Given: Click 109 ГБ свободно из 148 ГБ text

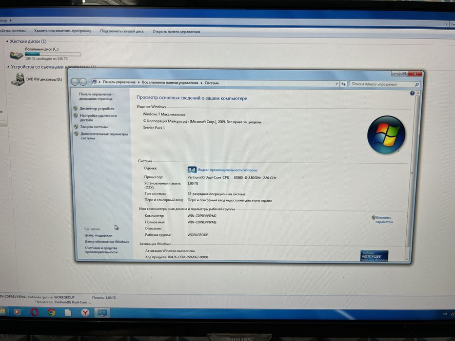Looking at the screenshot, I should [46, 59].
